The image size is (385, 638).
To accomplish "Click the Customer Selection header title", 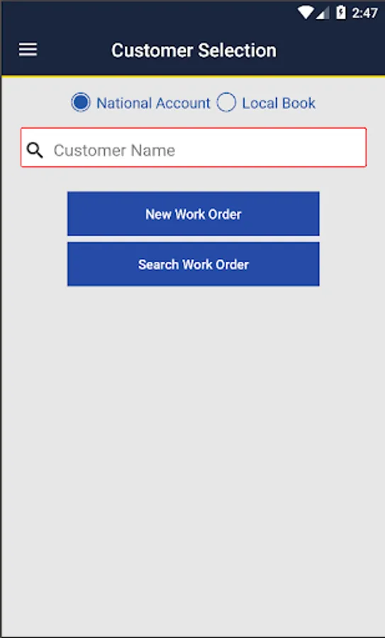I will [194, 50].
